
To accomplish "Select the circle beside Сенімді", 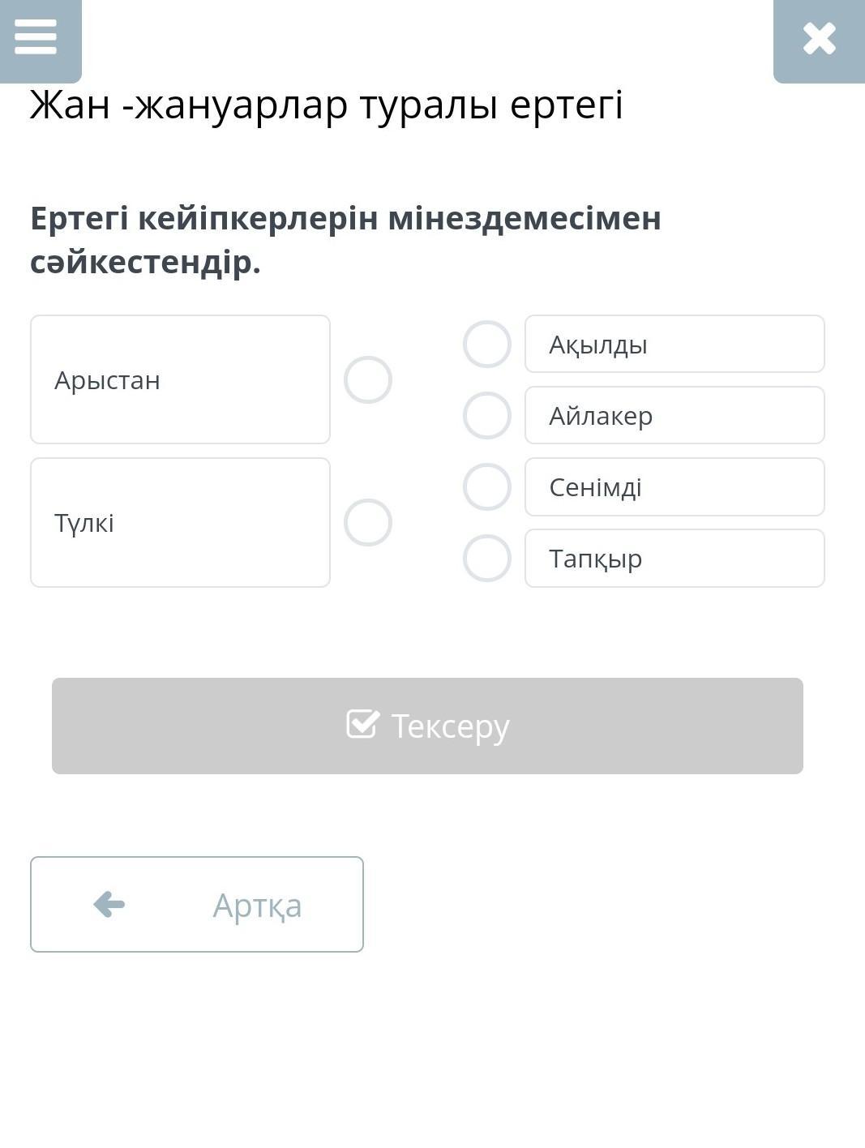I will (486, 487).
